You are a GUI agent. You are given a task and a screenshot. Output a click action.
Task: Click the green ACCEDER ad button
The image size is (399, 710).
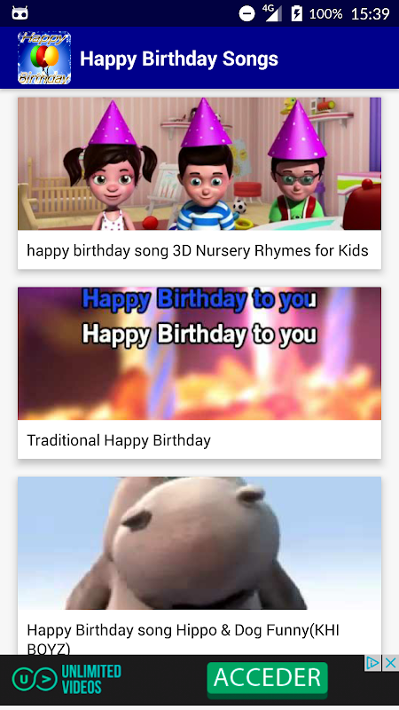point(267,678)
